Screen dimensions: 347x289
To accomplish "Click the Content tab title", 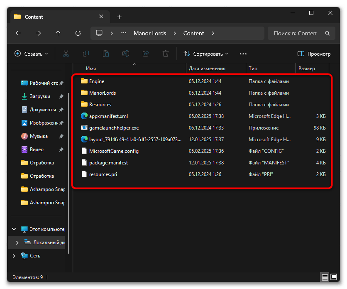I will 34,17.
